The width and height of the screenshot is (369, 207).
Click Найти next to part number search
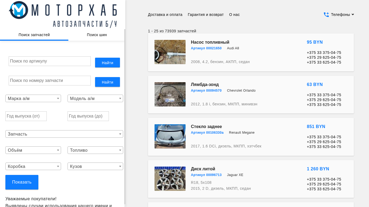click(108, 82)
